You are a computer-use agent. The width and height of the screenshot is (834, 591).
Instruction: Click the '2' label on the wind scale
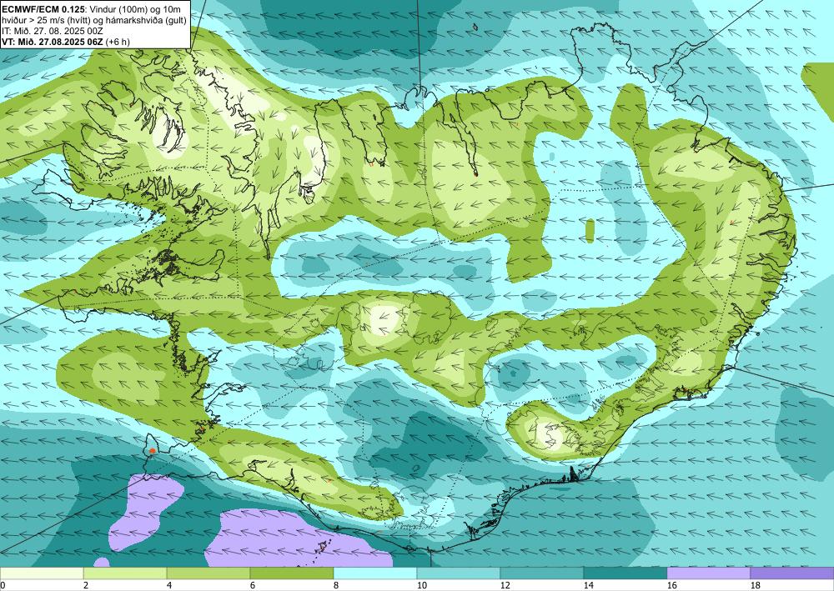click(x=86, y=586)
